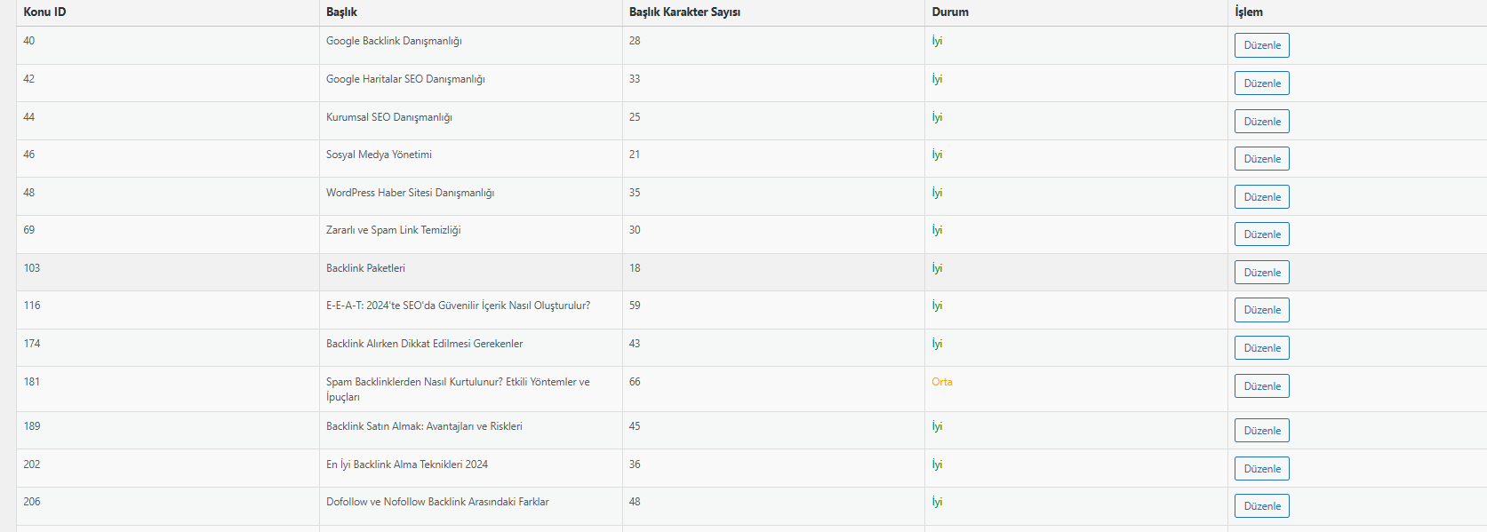This screenshot has height=532, width=1487.
Task: Edit Dofollow ve Nofollow Backlink row
Action: tap(1261, 506)
